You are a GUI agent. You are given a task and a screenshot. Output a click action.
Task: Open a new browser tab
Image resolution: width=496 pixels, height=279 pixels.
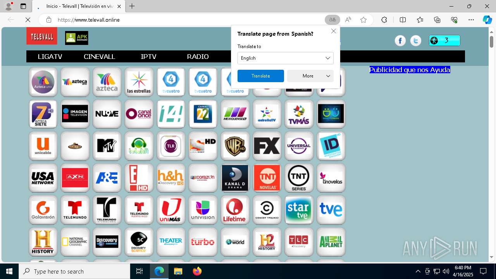pos(132,6)
